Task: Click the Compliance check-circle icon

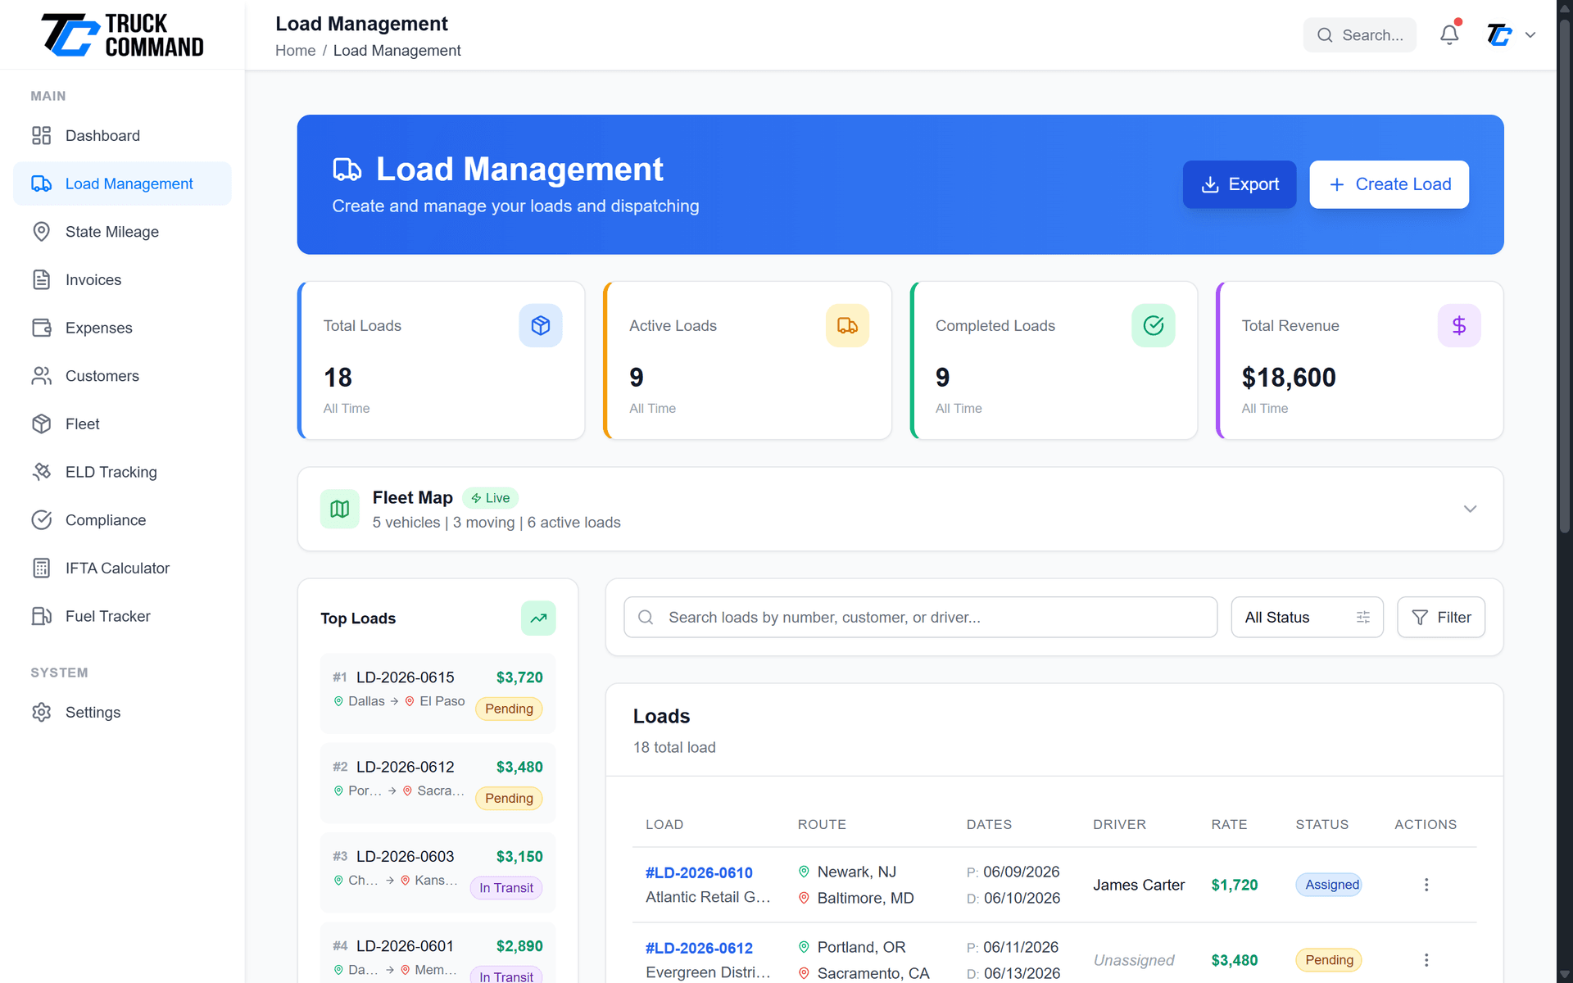Action: [42, 520]
